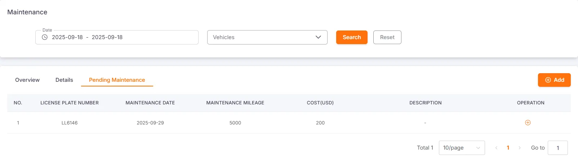Select page number 1 in pagination

coord(508,148)
